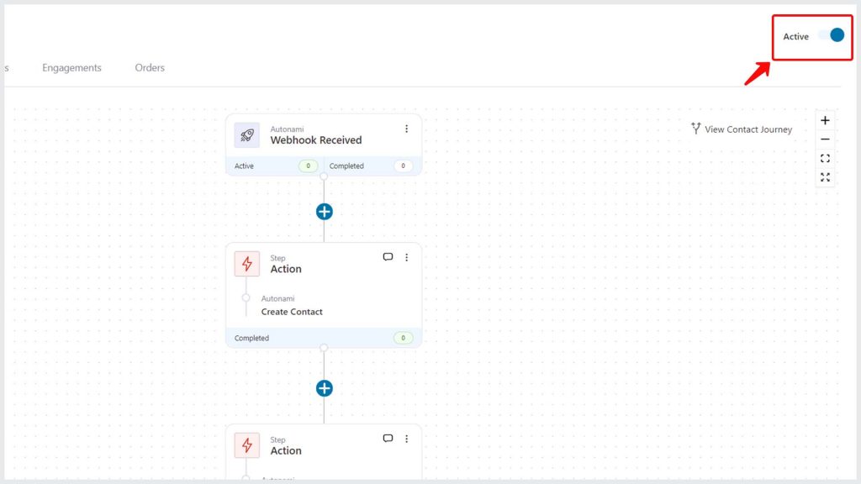861x484 pixels.
Task: Click the View Contact Journey branch icon
Action: click(695, 129)
